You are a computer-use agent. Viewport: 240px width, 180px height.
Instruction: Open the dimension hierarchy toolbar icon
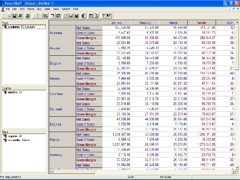click(x=53, y=16)
